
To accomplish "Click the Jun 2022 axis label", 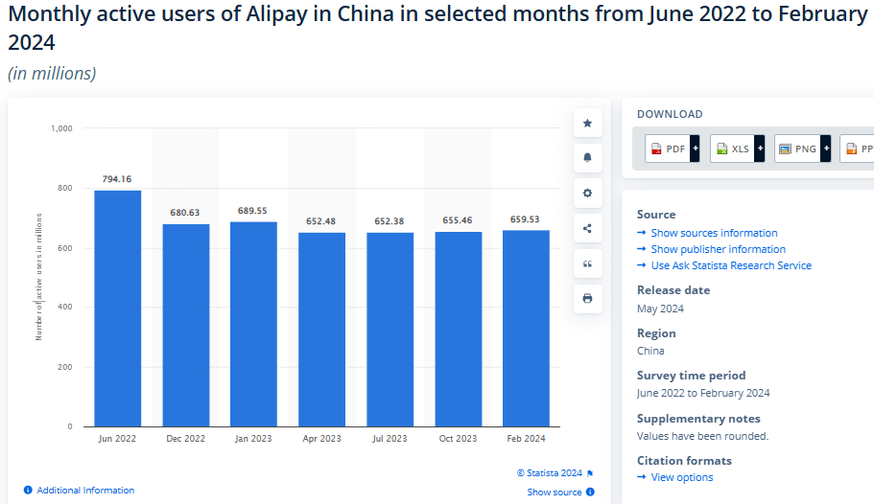I will (x=117, y=438).
